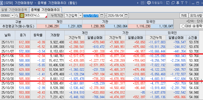The height and width of the screenshot is (100, 203).
Task: Click the window layout icon in title bar
Action: 168,3
